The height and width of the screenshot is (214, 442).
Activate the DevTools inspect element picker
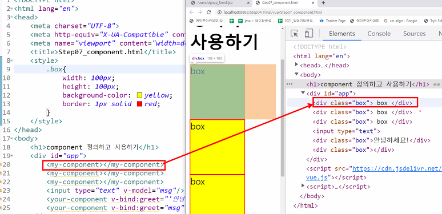coord(294,34)
